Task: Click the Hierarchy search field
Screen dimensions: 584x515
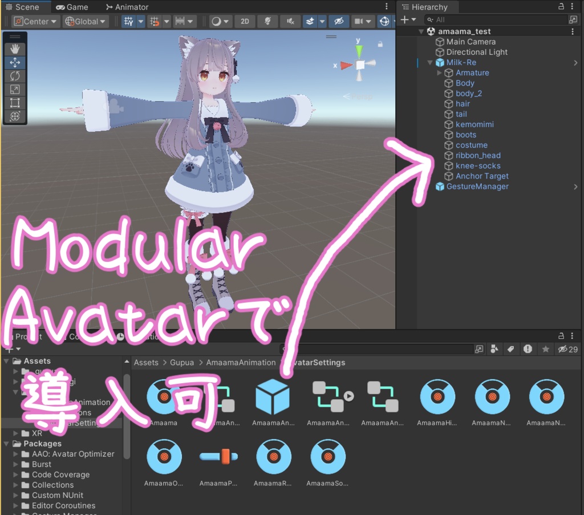Action: pyautogui.click(x=494, y=20)
